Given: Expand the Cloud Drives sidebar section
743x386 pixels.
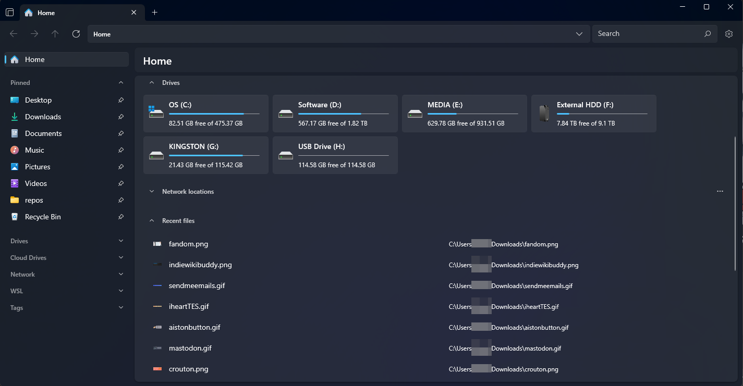Looking at the screenshot, I should [121, 258].
